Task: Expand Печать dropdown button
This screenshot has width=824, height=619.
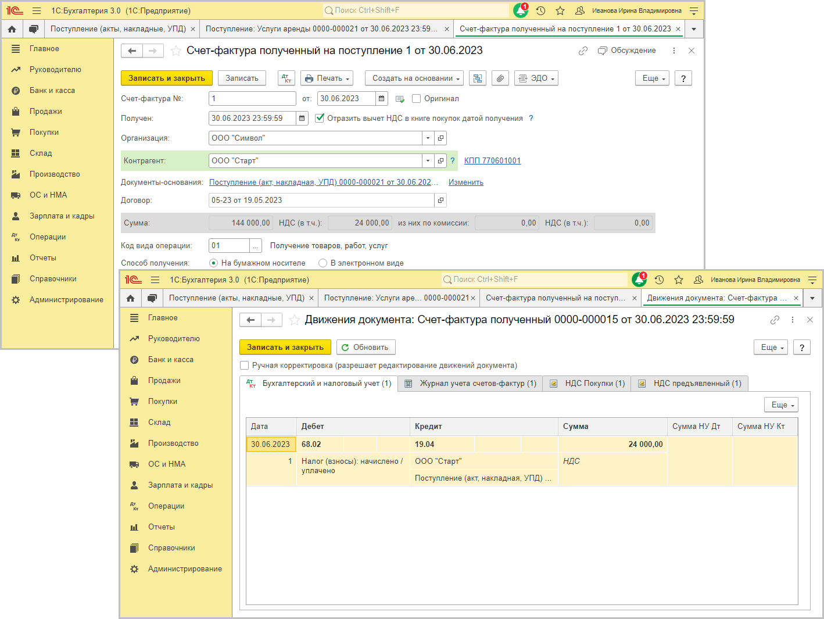Action: pyautogui.click(x=327, y=78)
